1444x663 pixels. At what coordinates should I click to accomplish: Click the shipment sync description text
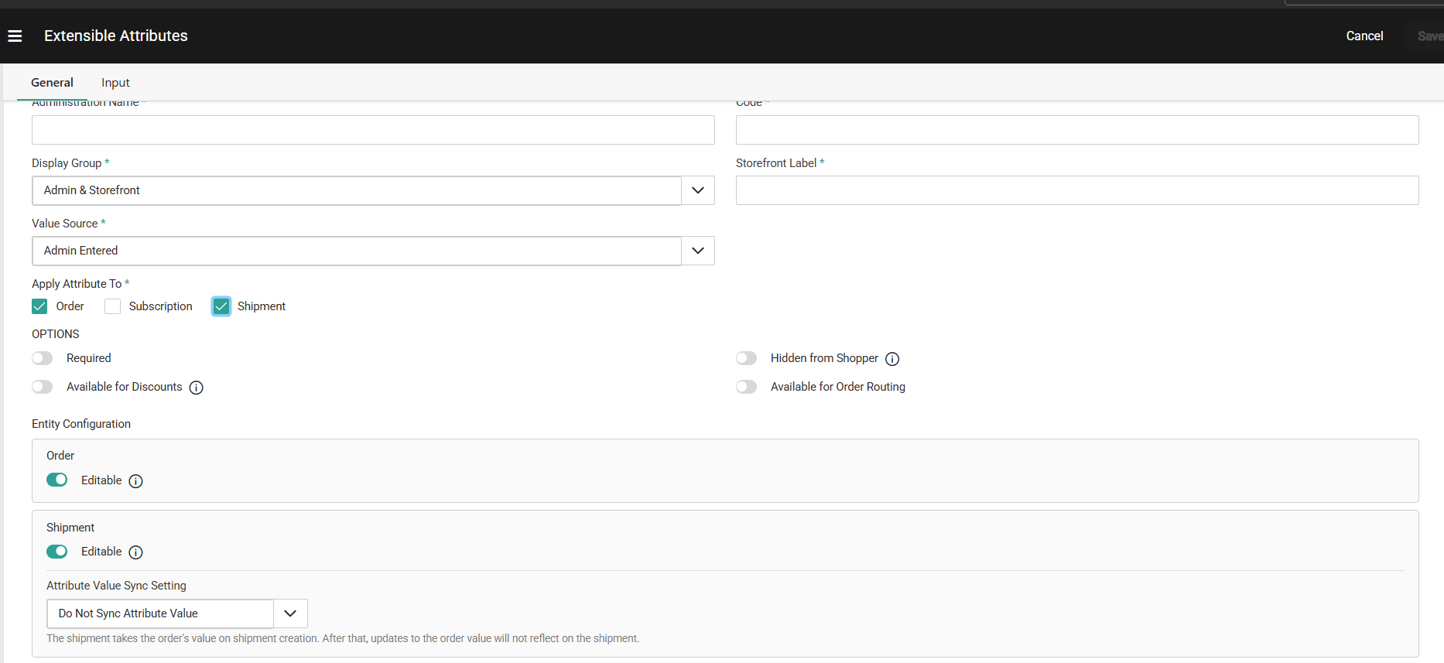(343, 638)
